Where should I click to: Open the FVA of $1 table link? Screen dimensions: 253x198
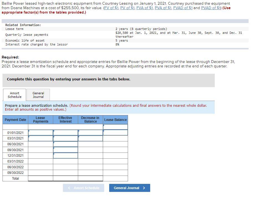(145, 8)
